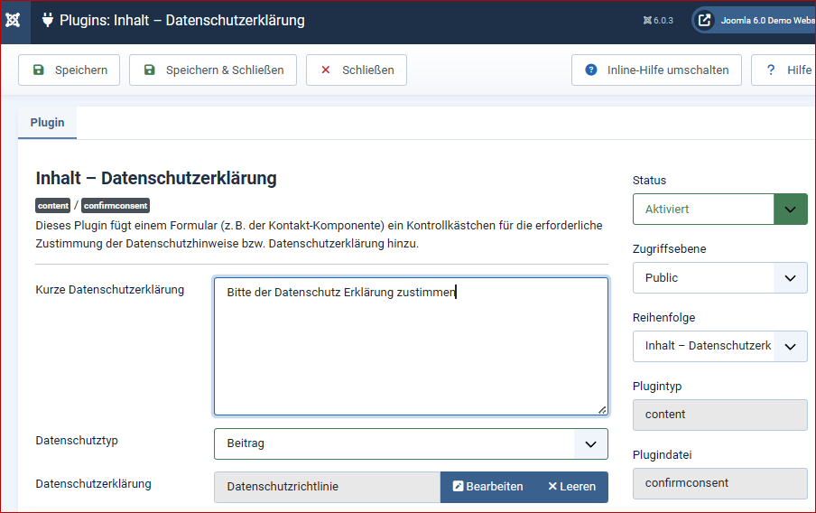Click the Speichern save button
The width and height of the screenshot is (816, 513).
coord(70,70)
